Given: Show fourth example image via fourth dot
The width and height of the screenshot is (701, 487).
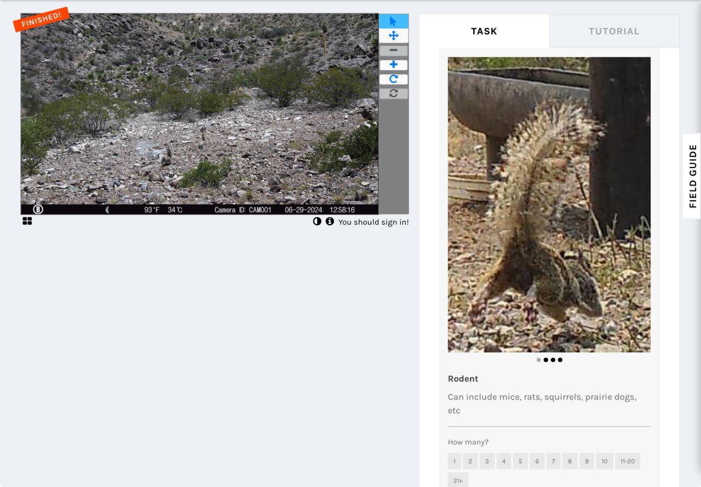Looking at the screenshot, I should click(560, 360).
